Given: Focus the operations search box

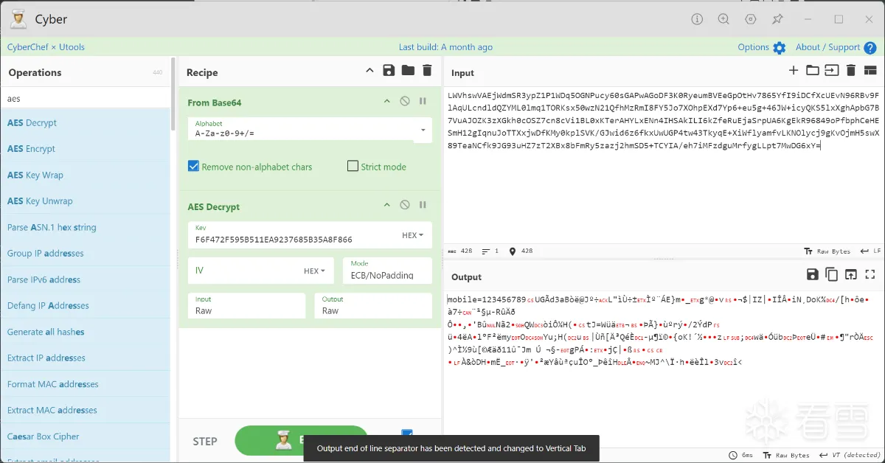Looking at the screenshot, I should [x=85, y=98].
